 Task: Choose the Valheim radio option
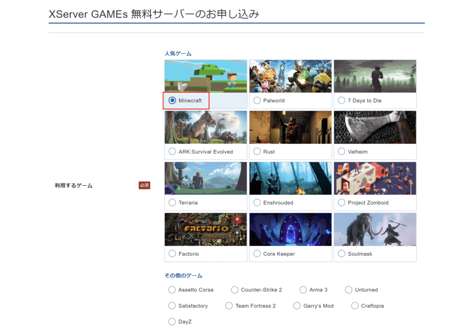click(x=342, y=151)
